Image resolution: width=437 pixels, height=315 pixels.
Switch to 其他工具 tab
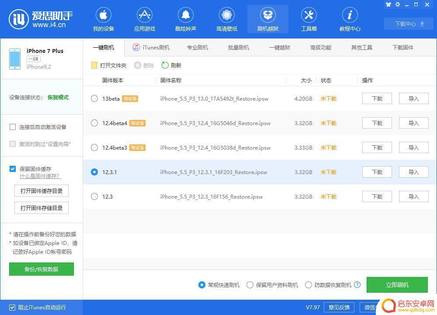pos(362,47)
